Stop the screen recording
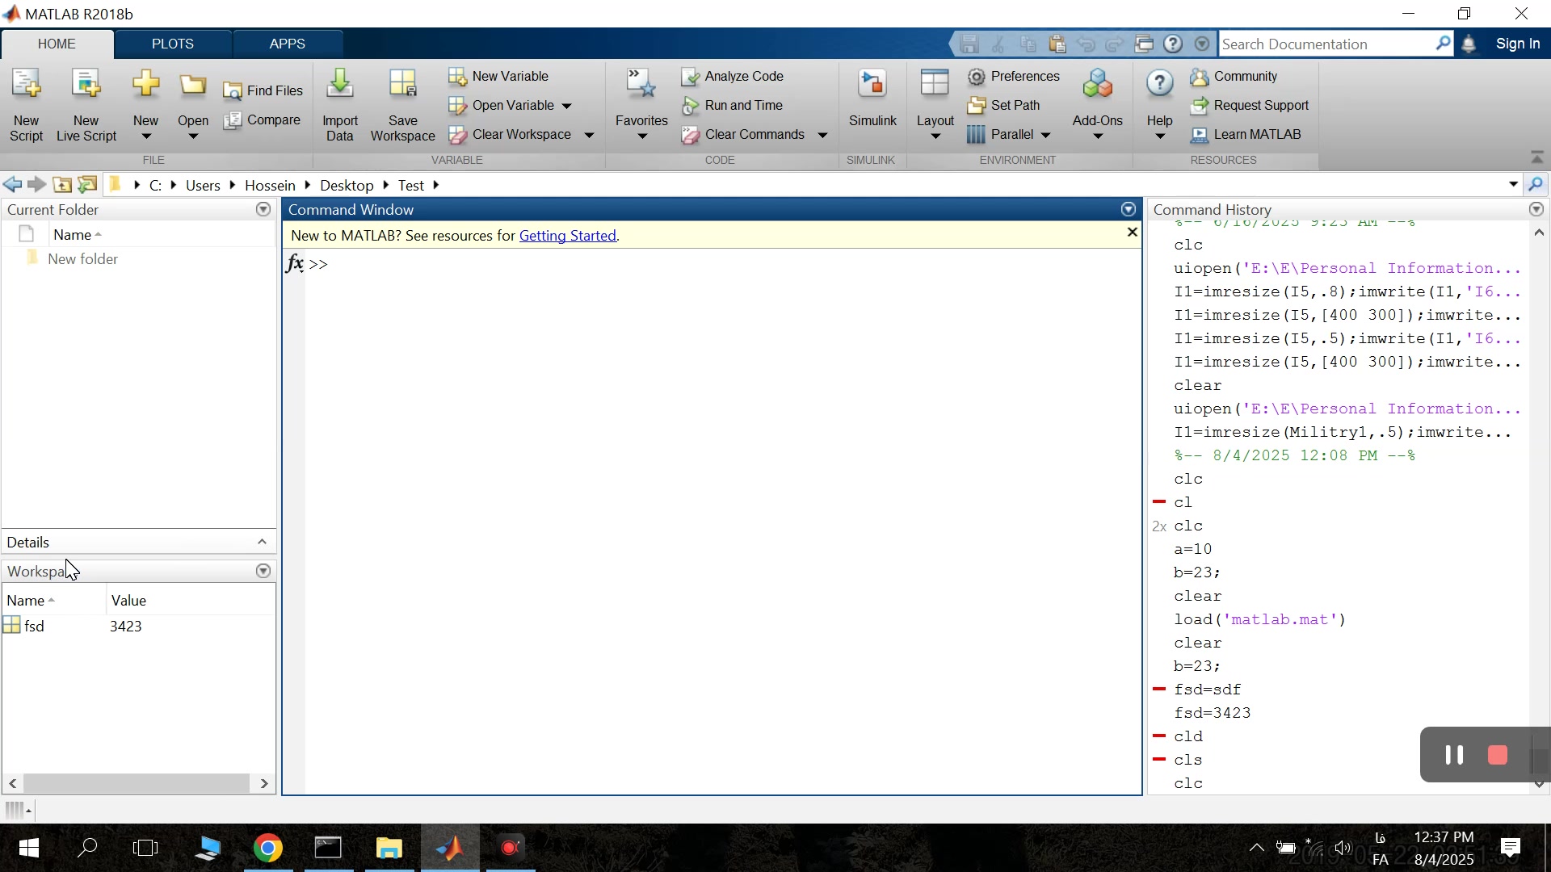Screen dimensions: 1551x872 [x=1498, y=755]
